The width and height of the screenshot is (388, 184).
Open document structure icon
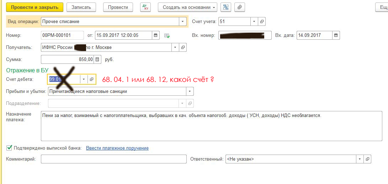[225, 7]
